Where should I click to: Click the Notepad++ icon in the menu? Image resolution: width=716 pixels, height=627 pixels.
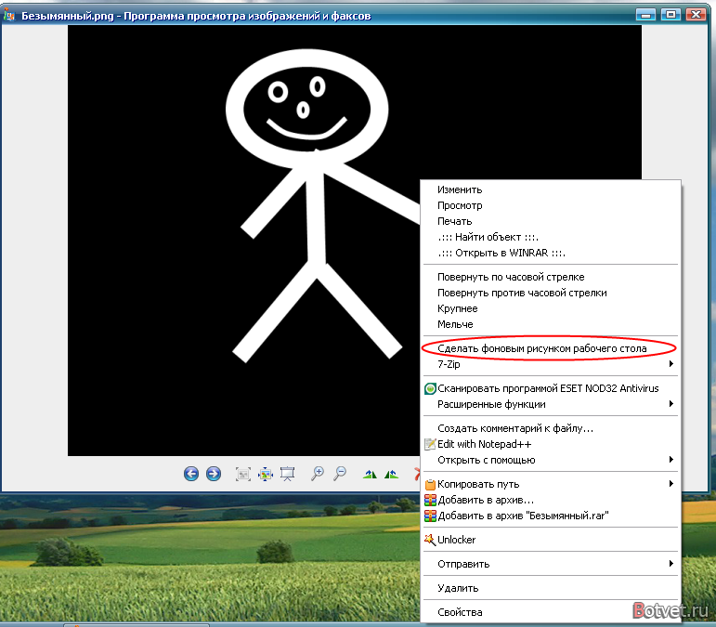coord(430,444)
